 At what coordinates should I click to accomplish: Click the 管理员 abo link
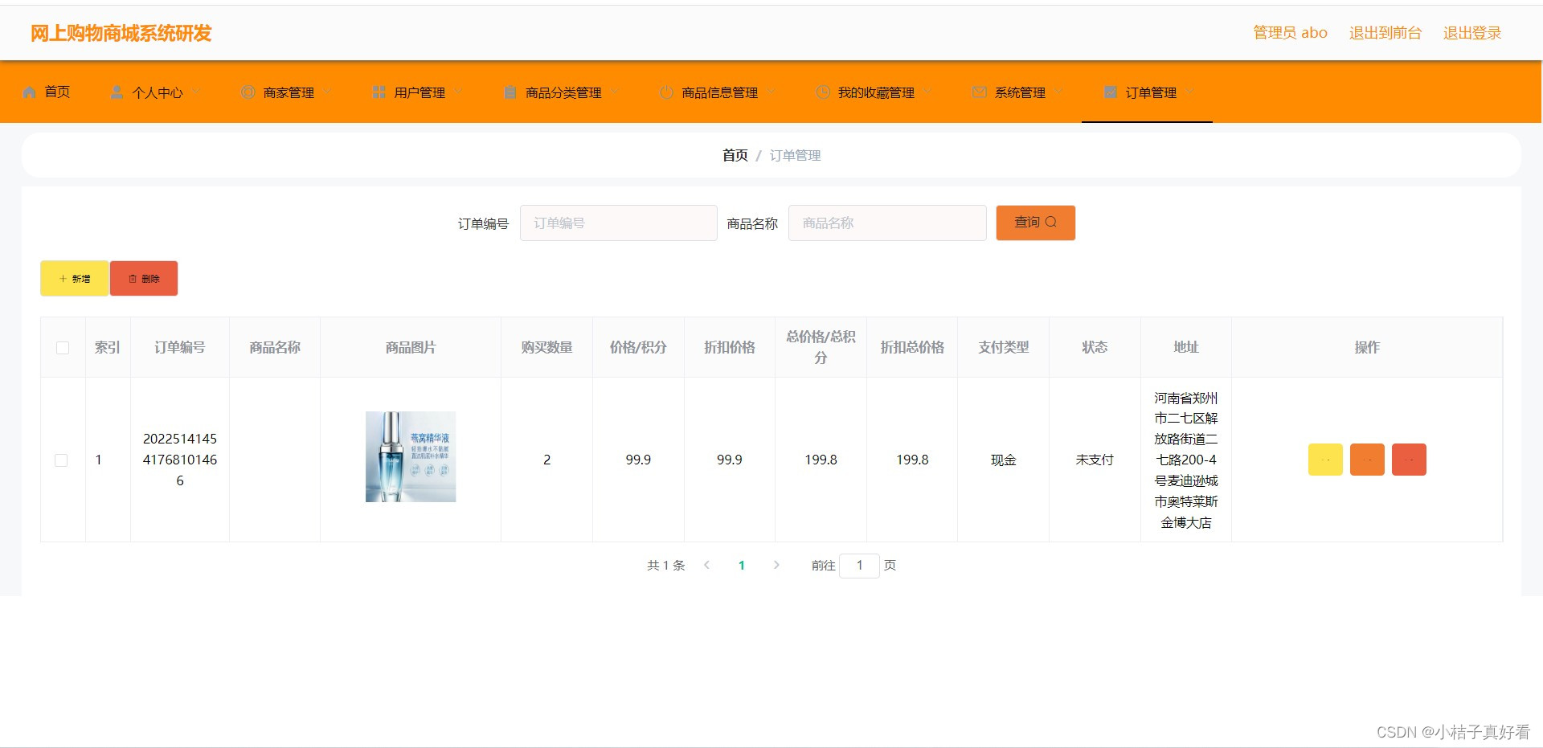pos(1290,33)
